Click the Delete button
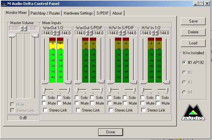The height and width of the screenshot is (140, 212). 193,32
